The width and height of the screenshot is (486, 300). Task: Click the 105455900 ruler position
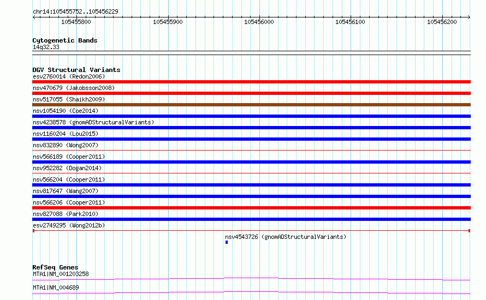point(168,22)
